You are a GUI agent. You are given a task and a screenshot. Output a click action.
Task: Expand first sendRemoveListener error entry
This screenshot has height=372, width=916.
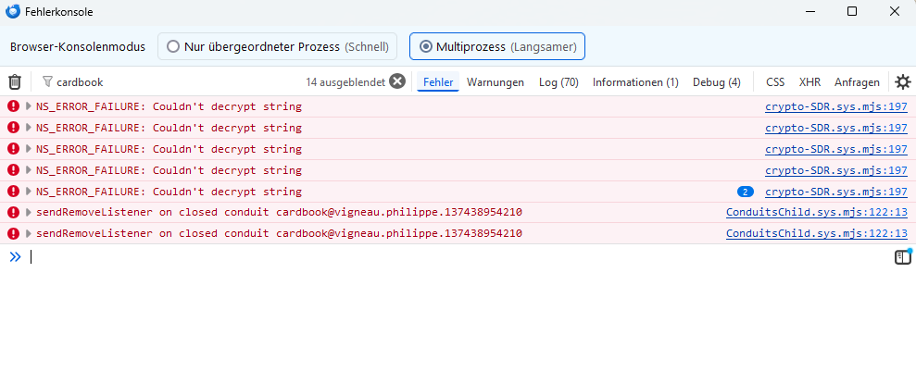point(29,213)
